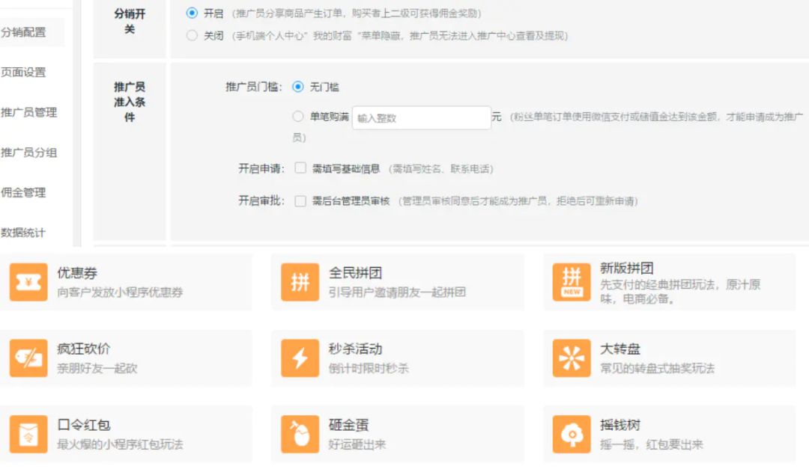The height and width of the screenshot is (475, 809).
Task: Check the 需填写基础信息 checkbox
Action: click(x=300, y=168)
